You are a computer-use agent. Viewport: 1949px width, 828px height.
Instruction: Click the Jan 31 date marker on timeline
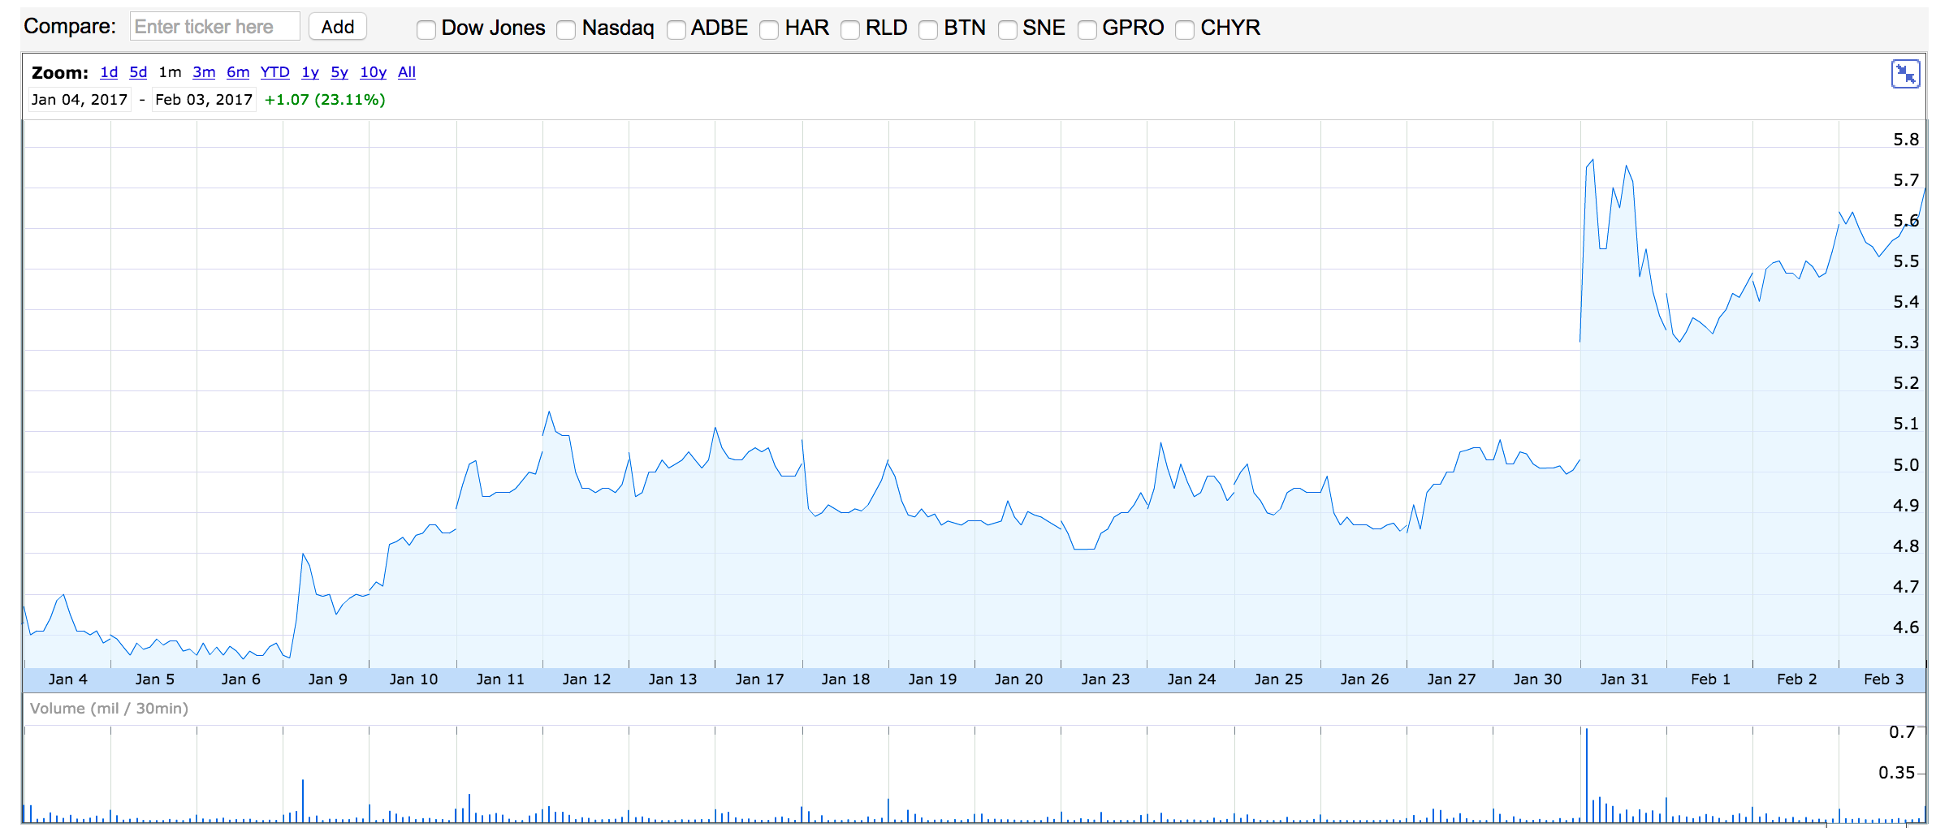click(1624, 679)
